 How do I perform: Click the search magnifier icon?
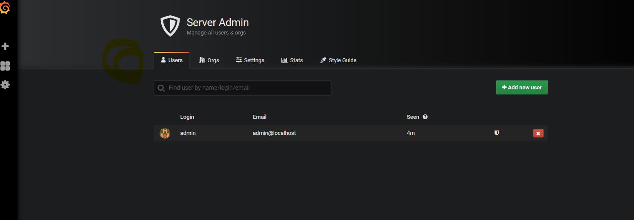tap(161, 88)
